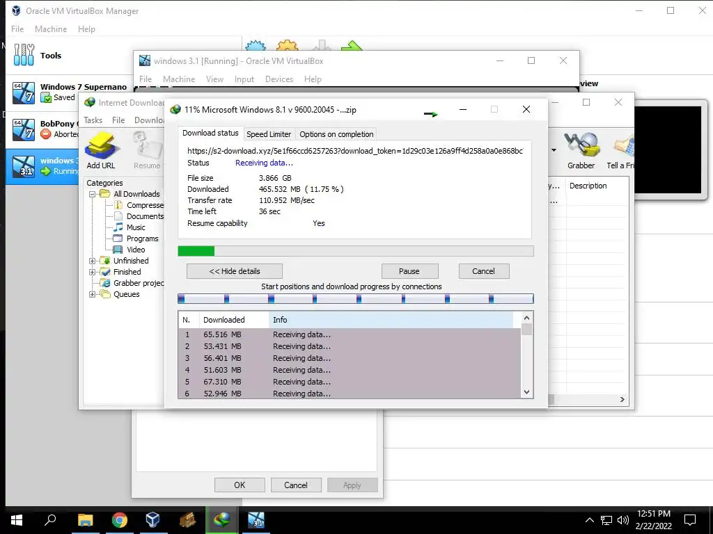
Task: Click OK in background dialog
Action: point(240,485)
